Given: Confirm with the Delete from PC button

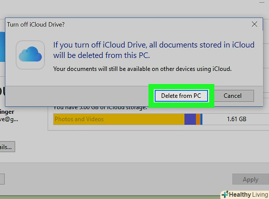Looking at the screenshot, I should pos(181,96).
